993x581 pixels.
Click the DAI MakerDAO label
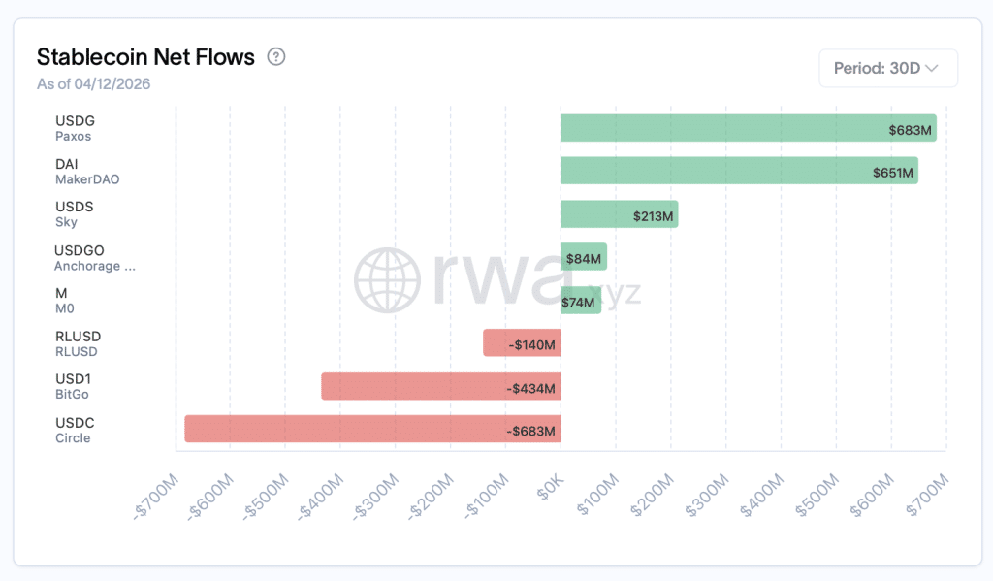pyautogui.click(x=87, y=171)
